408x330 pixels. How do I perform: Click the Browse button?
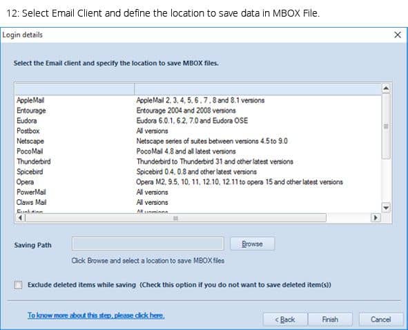pos(253,244)
